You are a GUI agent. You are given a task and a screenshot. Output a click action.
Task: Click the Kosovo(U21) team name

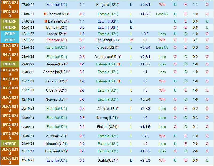[x=58, y=14]
